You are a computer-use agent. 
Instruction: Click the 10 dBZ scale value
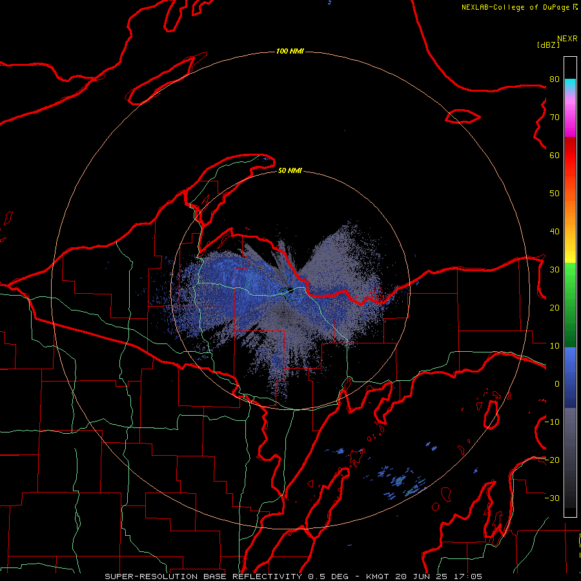[555, 346]
